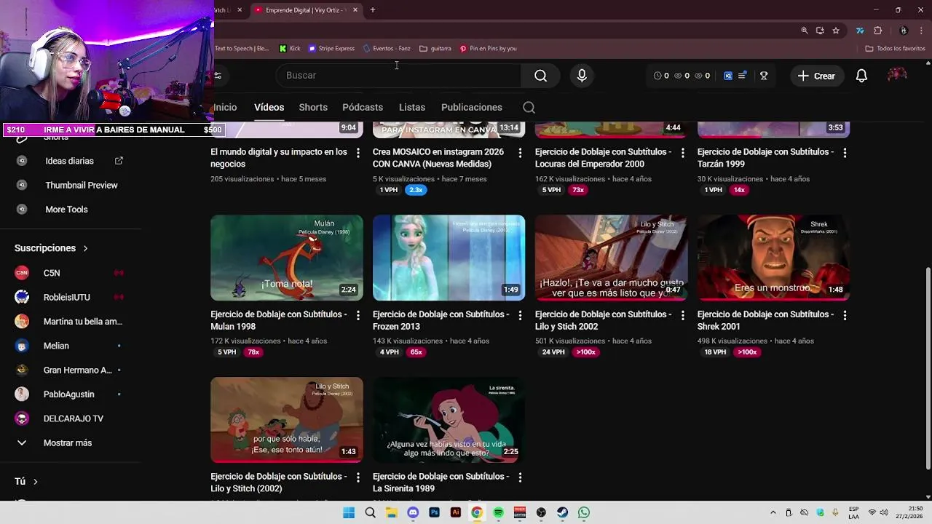Open Windows taskbar search

point(370,512)
